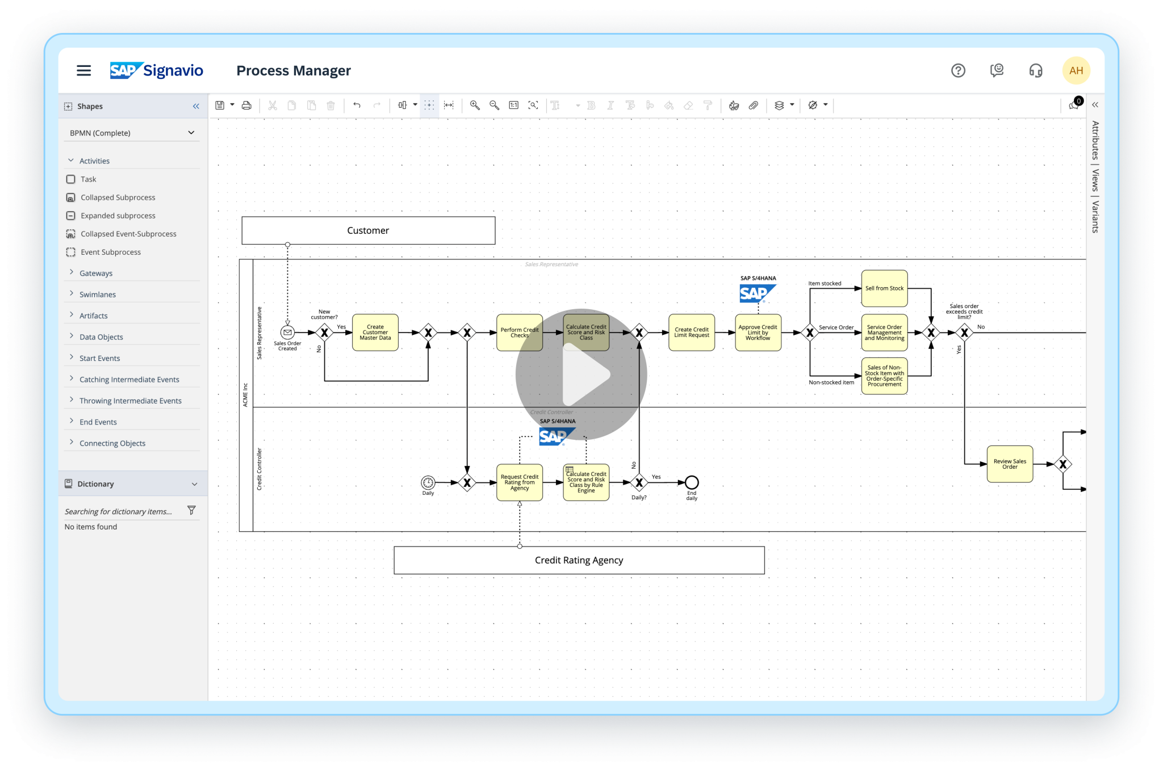Screen dimensions: 1163x770
Task: Reset zoom to 1:1 scale
Action: (513, 105)
